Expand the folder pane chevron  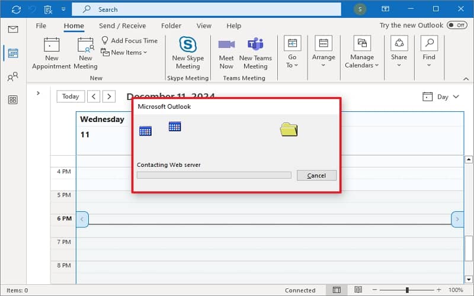coord(38,93)
